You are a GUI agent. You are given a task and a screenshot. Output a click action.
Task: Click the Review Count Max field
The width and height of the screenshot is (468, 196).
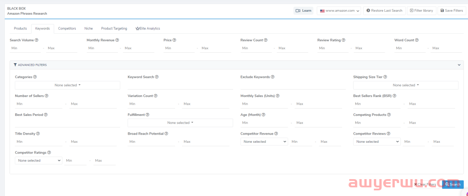pyautogui.click(x=292, y=48)
